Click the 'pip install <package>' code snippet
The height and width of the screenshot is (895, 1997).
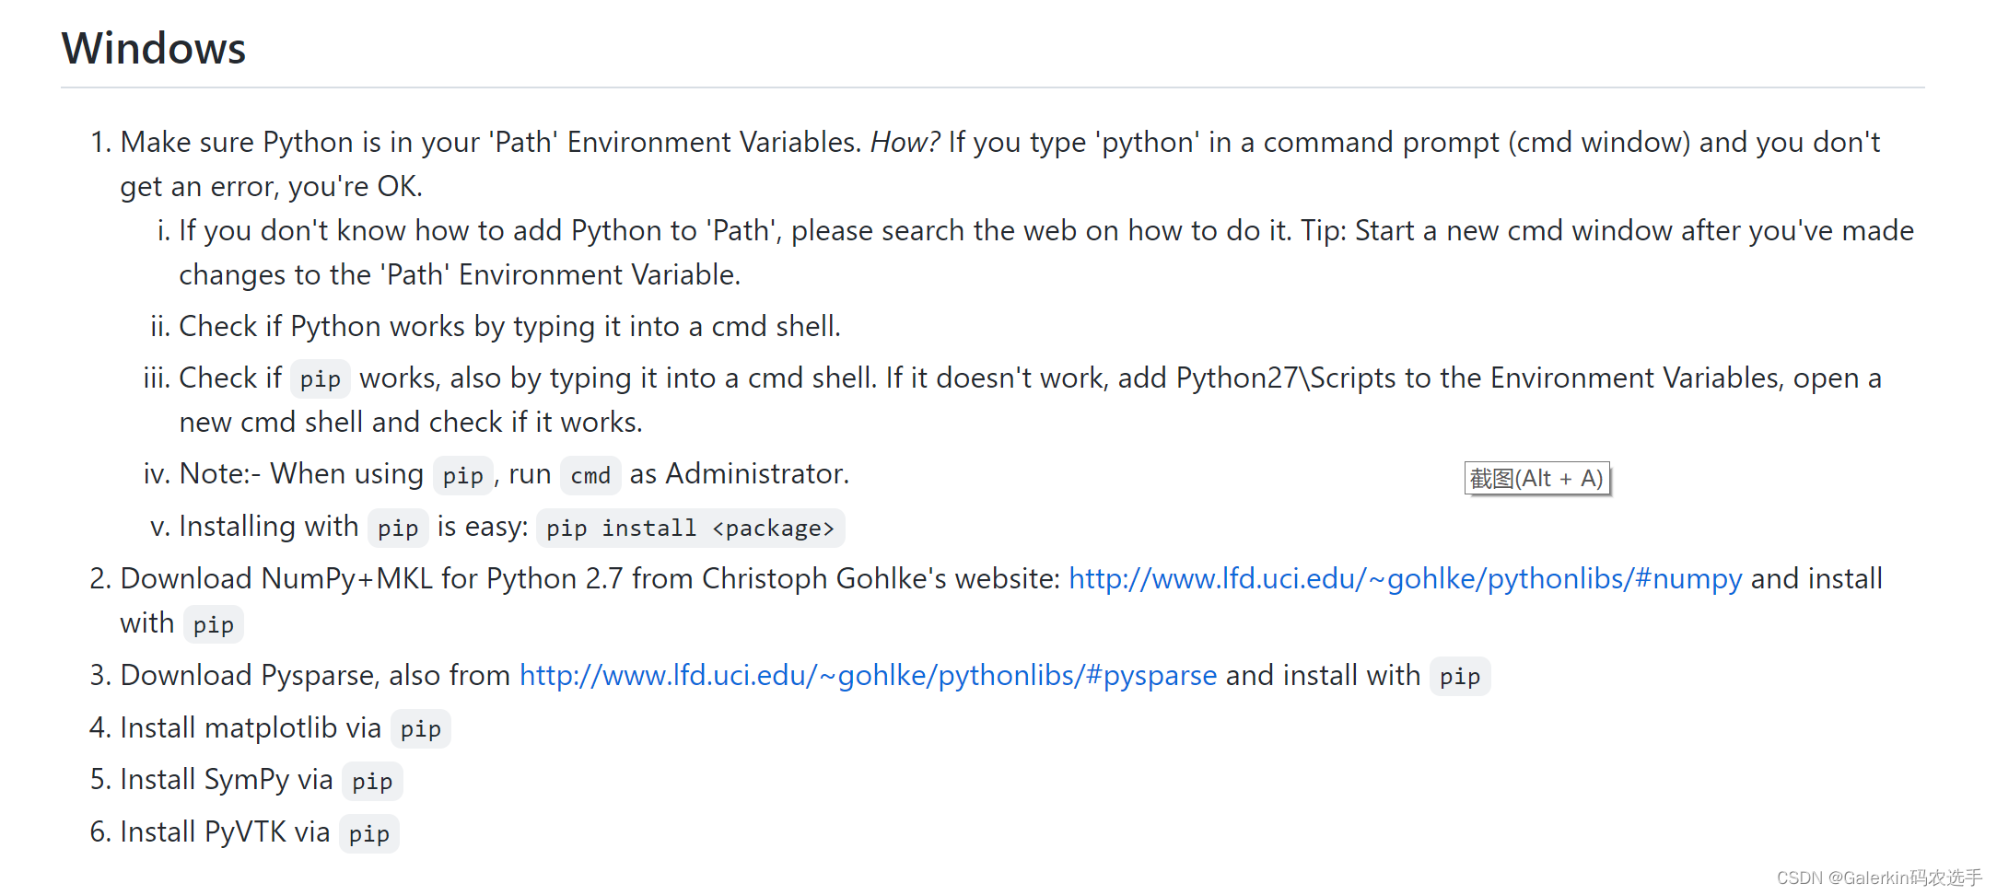pos(690,529)
